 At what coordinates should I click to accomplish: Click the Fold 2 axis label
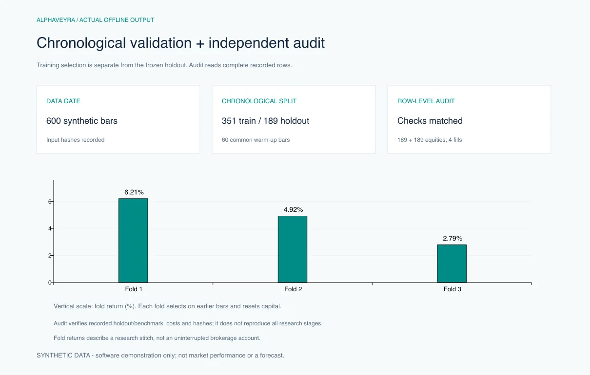click(293, 289)
